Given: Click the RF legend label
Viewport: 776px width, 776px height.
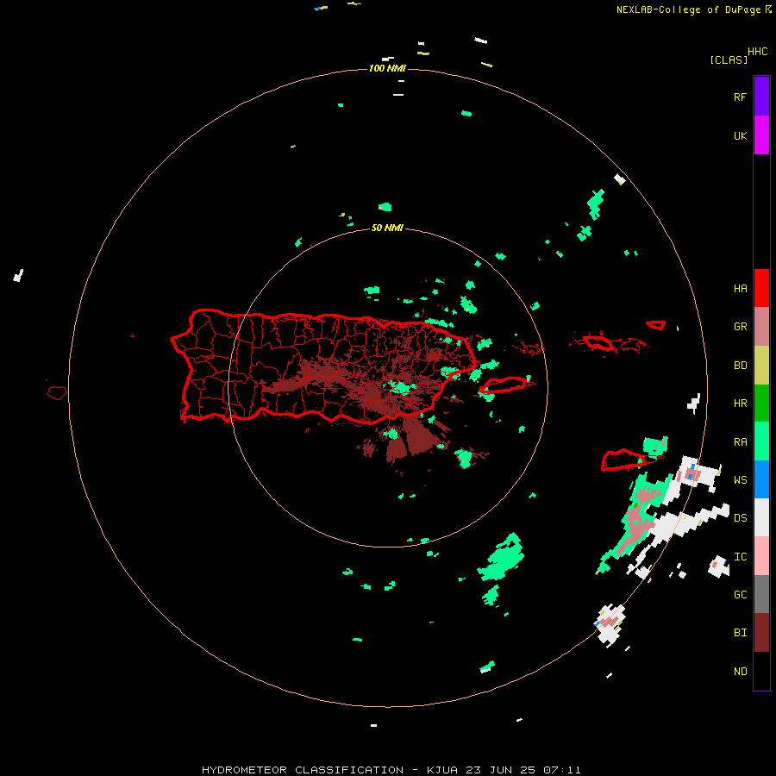Looking at the screenshot, I should click(x=740, y=97).
